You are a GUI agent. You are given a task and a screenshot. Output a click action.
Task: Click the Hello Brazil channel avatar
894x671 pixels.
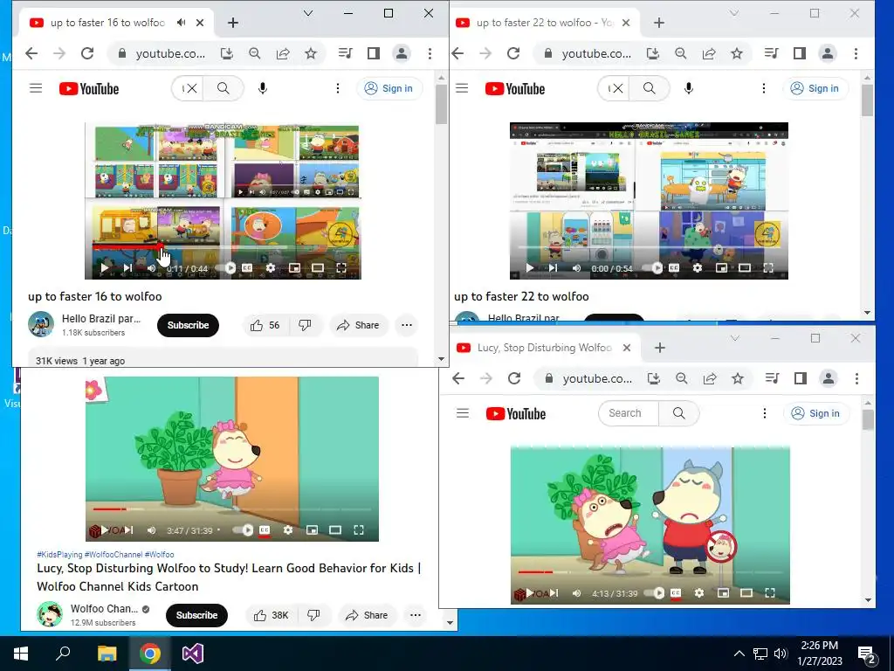[41, 325]
